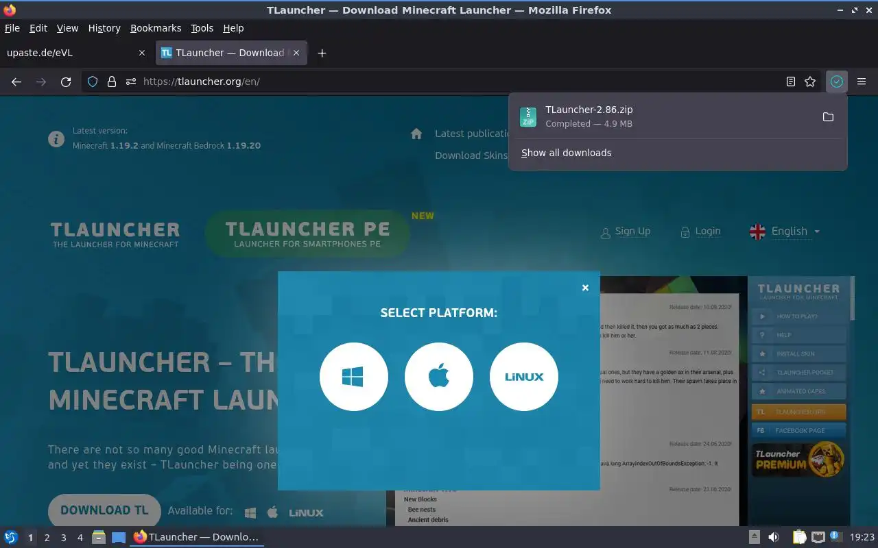Click Show all downloads
This screenshot has width=878, height=548.
(x=566, y=153)
